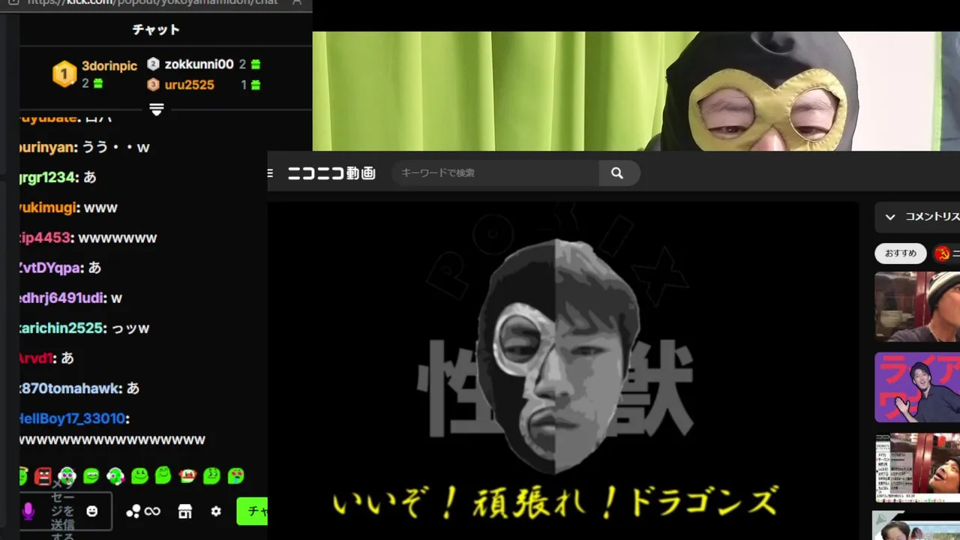Click the kick.com URL in address bar
960x540 pixels.
click(x=152, y=2)
